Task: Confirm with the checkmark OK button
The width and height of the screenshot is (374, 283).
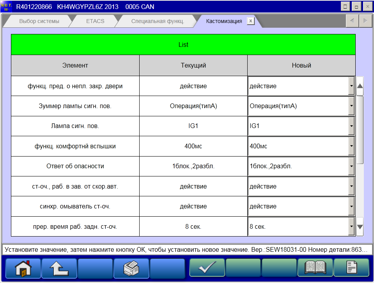Action: (207, 268)
